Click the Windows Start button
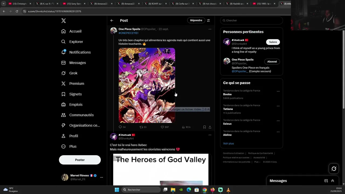This screenshot has height=194, width=345. [117, 190]
